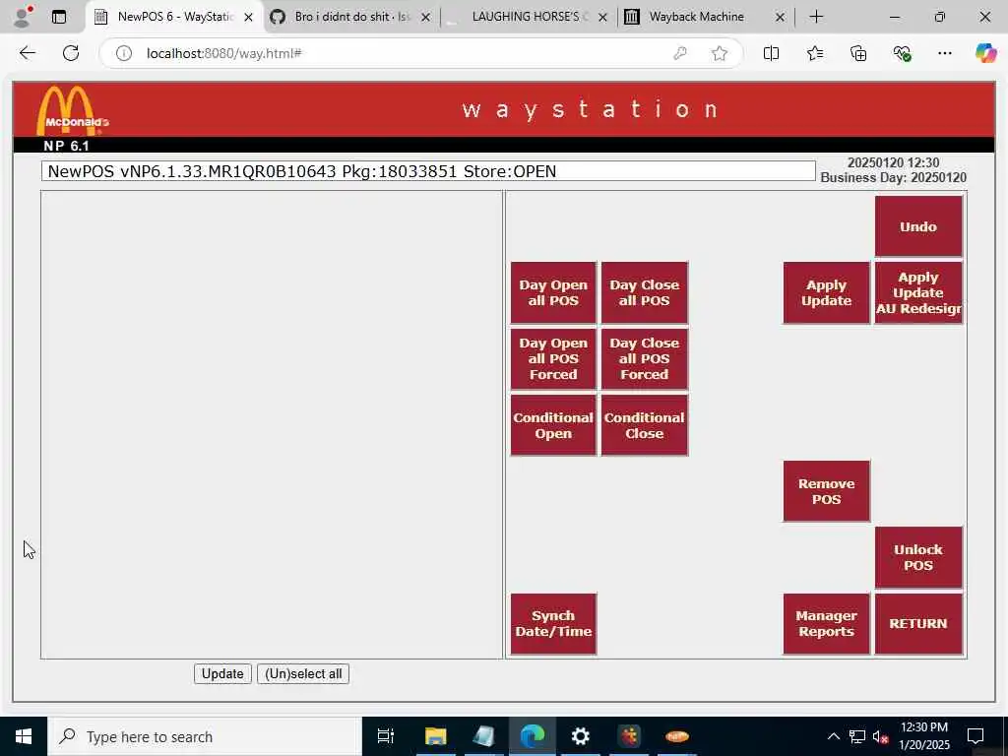Screen dimensions: 1008x756
Task: Click the taskbar search box
Action: pos(205,736)
